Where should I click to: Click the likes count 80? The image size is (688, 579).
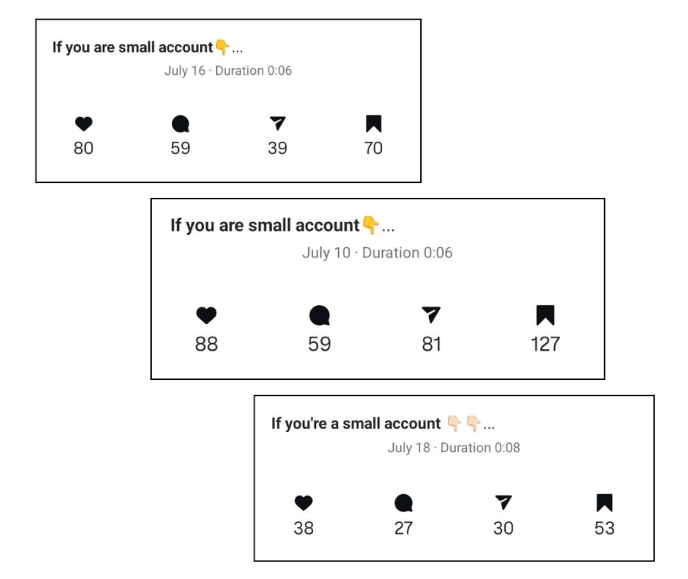click(x=83, y=148)
